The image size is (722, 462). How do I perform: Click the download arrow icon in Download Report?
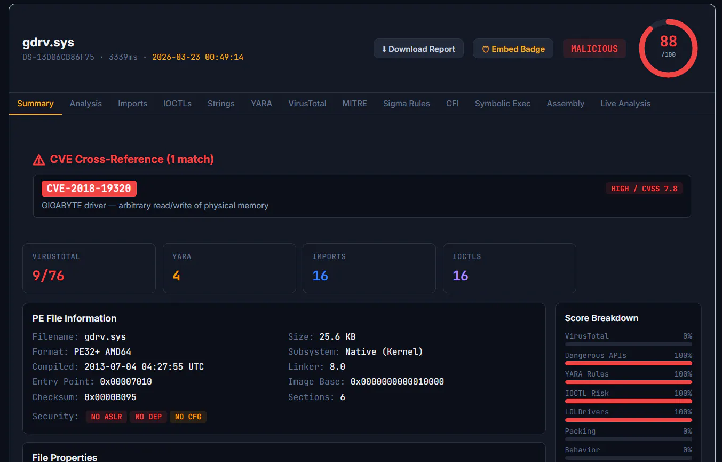[384, 49]
